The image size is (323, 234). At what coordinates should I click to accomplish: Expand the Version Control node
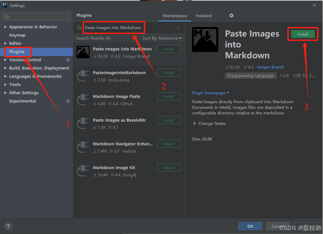tap(6, 60)
